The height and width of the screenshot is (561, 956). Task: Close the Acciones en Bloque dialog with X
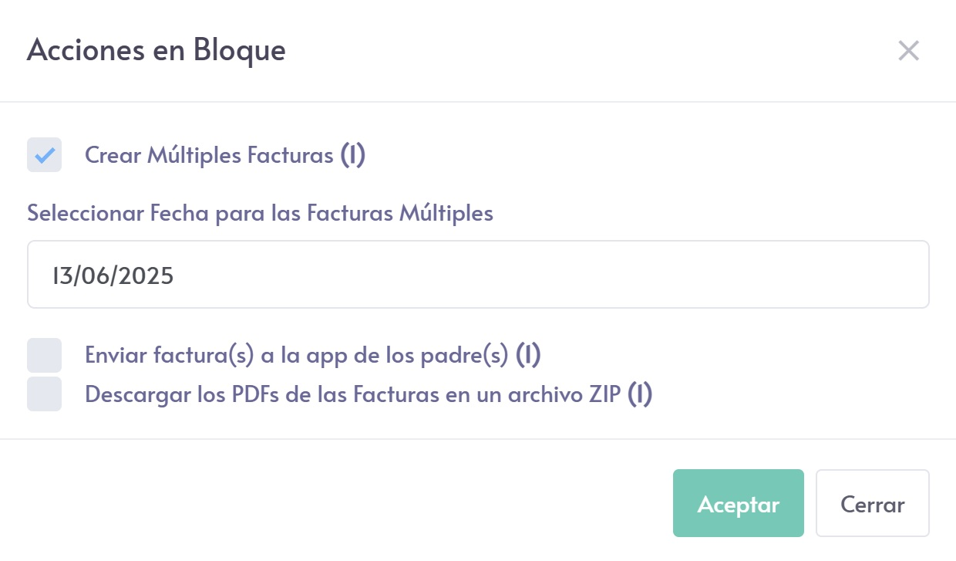pyautogui.click(x=908, y=51)
